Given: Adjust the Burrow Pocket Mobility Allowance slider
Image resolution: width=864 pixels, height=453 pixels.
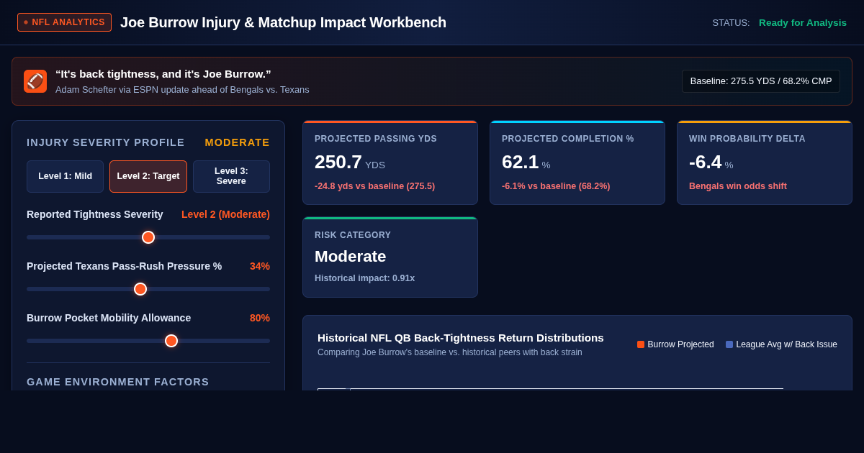Looking at the screenshot, I should pos(148,341).
